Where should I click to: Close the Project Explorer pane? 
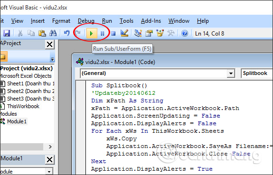(50, 45)
